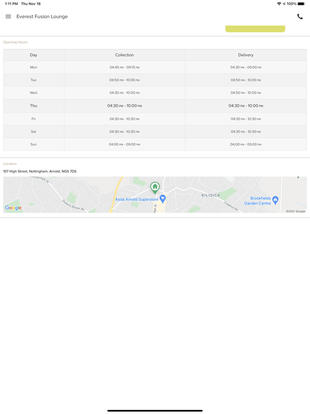Tap Monday's collection hours cell
Screen dimensions: 310x414
124,67
